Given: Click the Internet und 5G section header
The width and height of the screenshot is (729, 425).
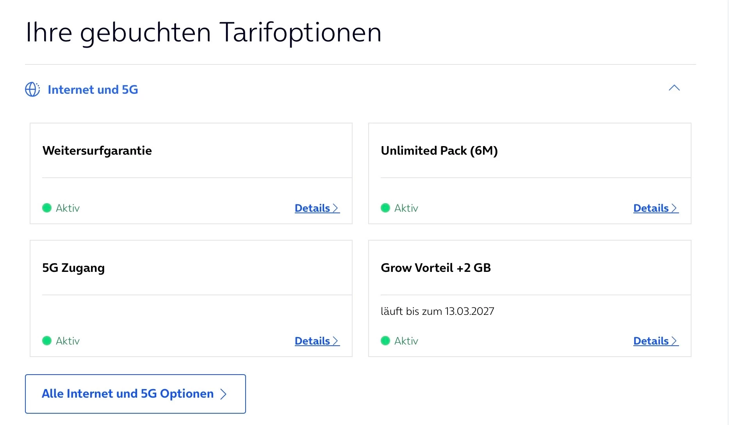Looking at the screenshot, I should (x=93, y=89).
